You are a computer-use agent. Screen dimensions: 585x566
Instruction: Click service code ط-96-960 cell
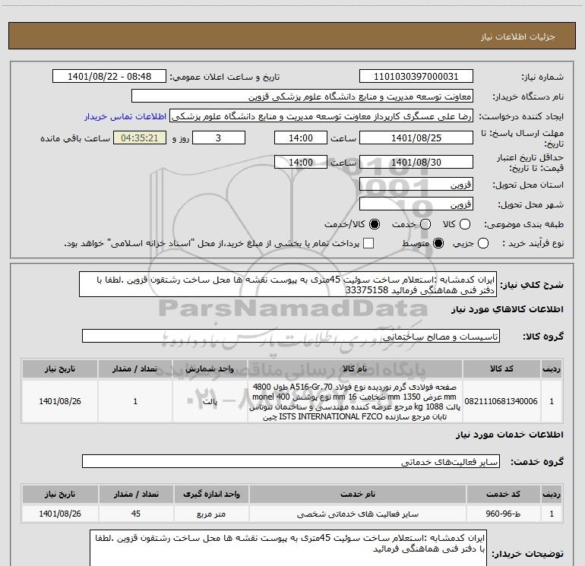point(503,514)
